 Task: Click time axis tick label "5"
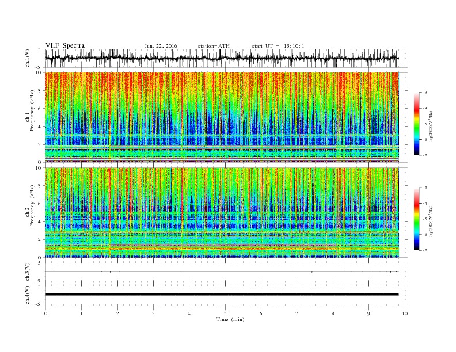point(225,313)
